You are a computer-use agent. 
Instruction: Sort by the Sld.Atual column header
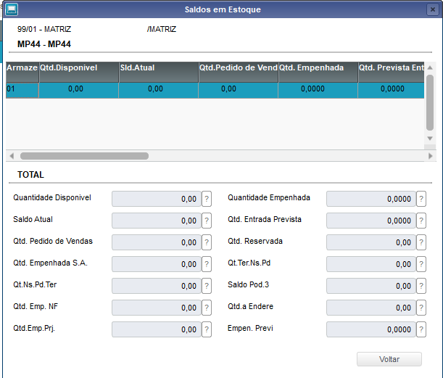159,72
